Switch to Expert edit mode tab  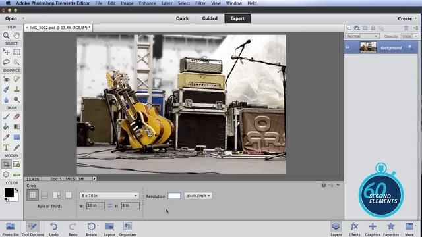[x=237, y=18]
